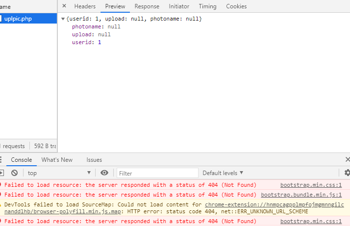
Task: View the Timing tab
Action: coord(207,6)
